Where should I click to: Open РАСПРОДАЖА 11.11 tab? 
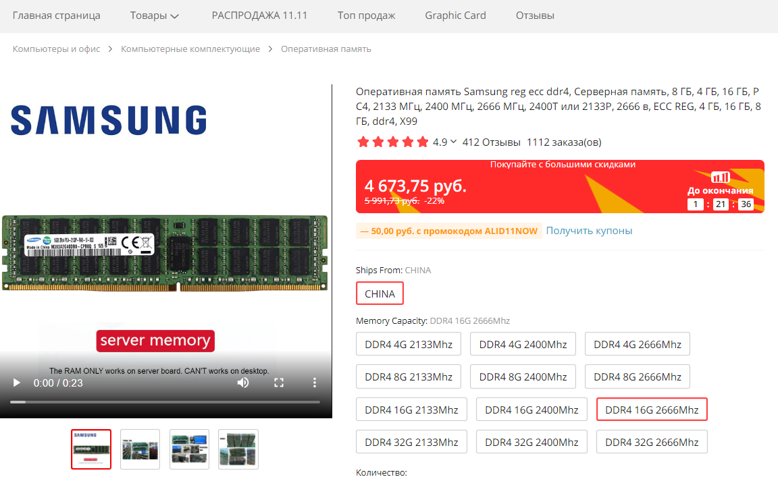pyautogui.click(x=259, y=16)
